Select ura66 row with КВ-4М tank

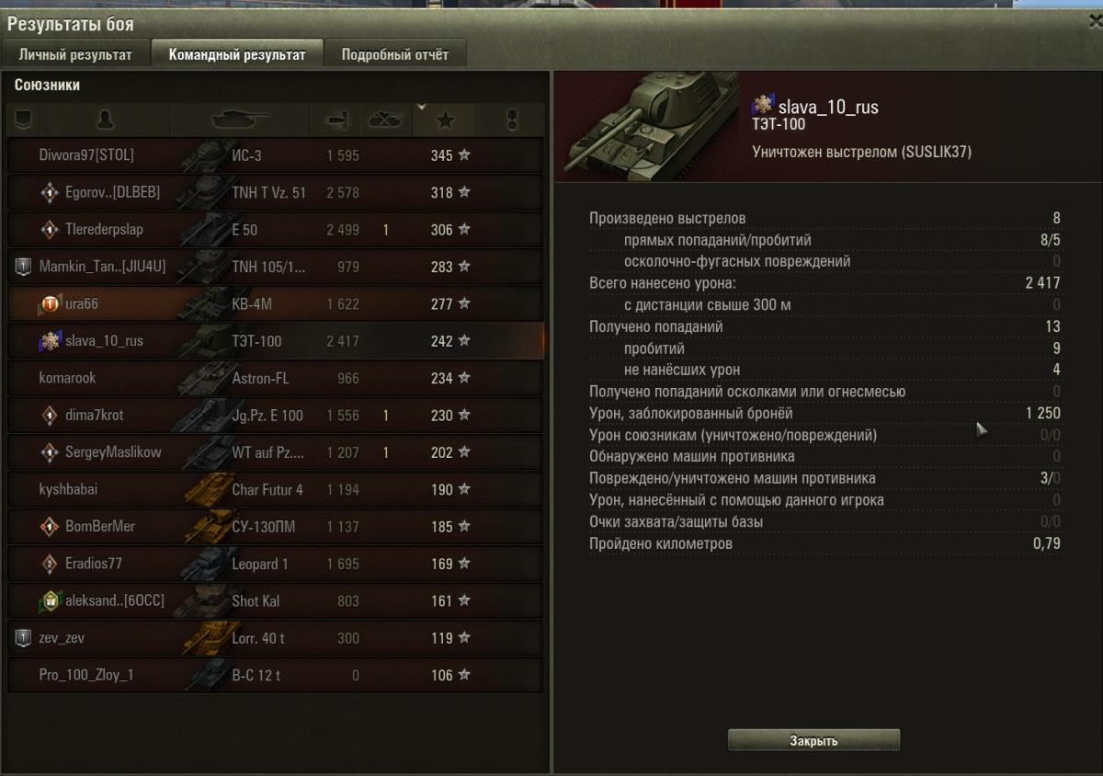point(276,303)
